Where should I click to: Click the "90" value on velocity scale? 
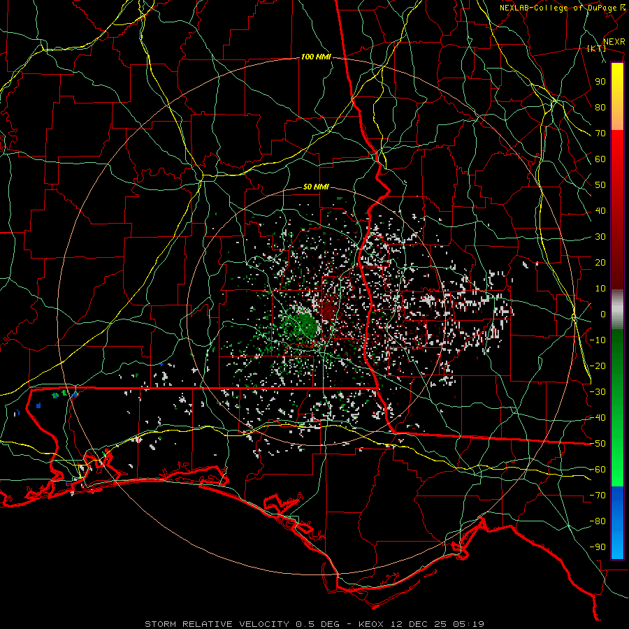pos(600,82)
